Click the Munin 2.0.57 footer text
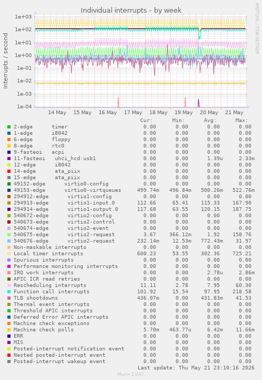Viewport: 262px width, 380px height. pos(131,374)
